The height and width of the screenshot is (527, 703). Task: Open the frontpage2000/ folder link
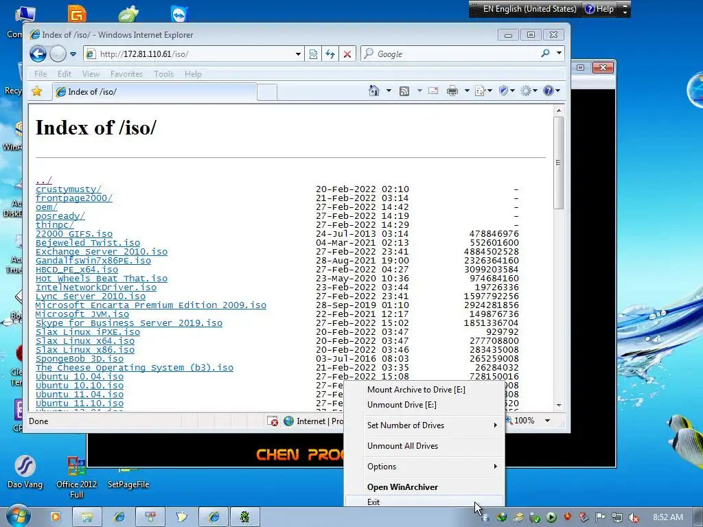74,198
